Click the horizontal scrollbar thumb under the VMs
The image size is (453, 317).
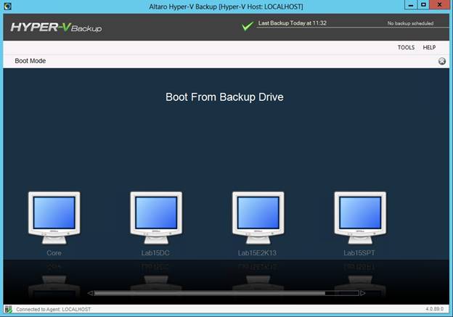pyautogui.click(x=210, y=293)
